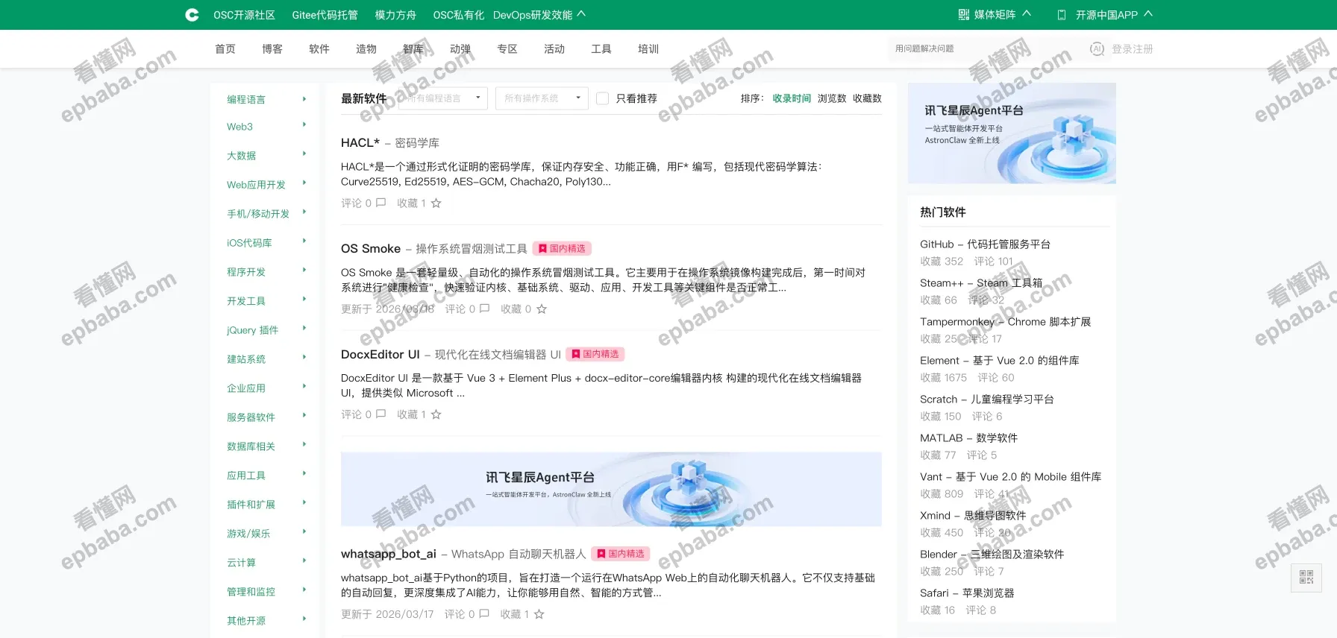
Task: Expand 编程语言 category arrow
Action: (x=304, y=98)
